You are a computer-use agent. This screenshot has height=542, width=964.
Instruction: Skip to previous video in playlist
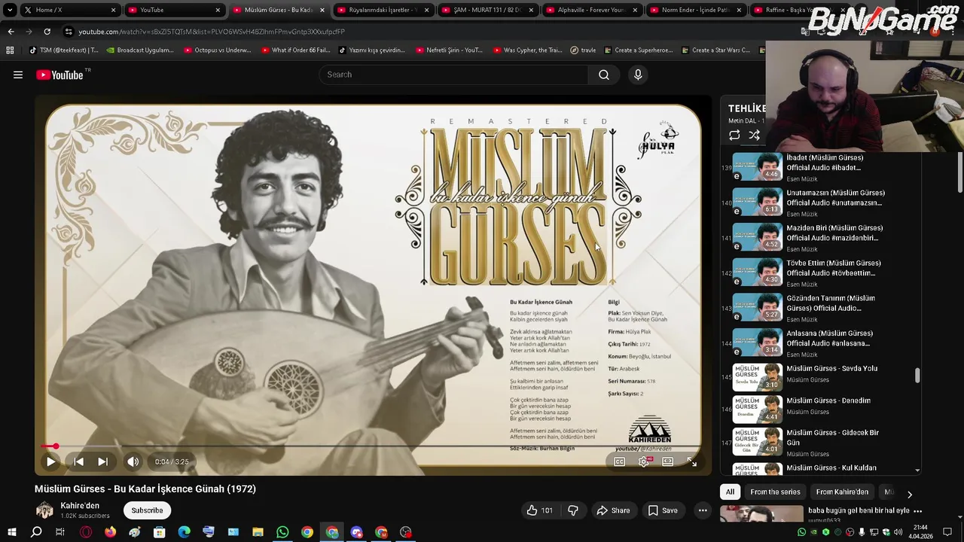(78, 462)
